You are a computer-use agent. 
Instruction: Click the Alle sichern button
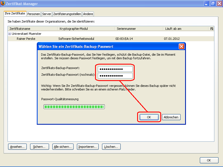63,146
